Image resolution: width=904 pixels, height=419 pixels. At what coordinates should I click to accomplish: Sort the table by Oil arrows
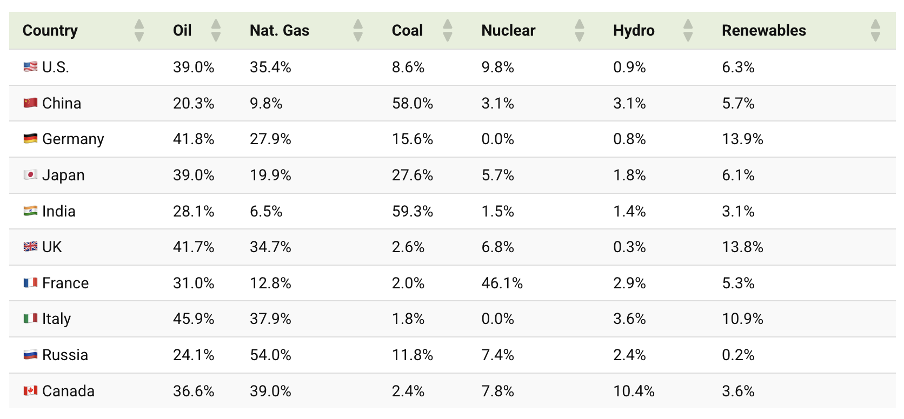(216, 30)
